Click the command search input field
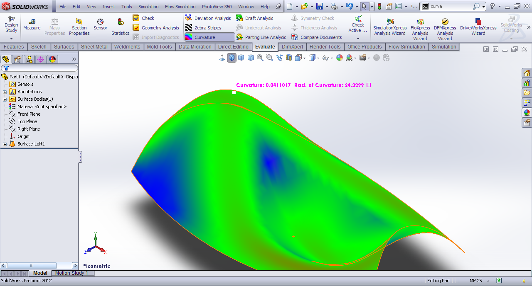The width and height of the screenshot is (532, 286). 451,6
